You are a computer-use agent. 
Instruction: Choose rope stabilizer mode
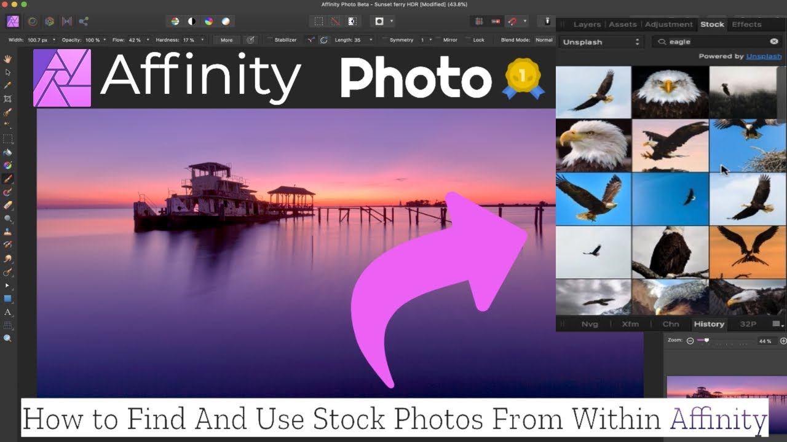pos(310,40)
